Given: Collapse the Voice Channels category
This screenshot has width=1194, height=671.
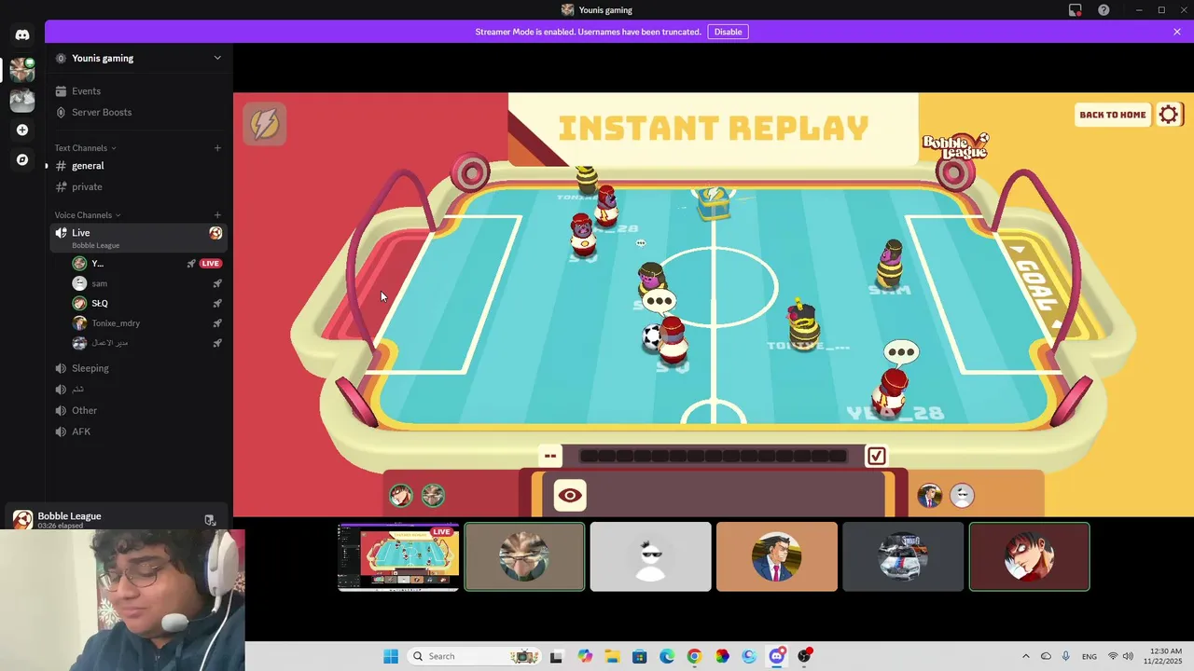Looking at the screenshot, I should pos(89,215).
